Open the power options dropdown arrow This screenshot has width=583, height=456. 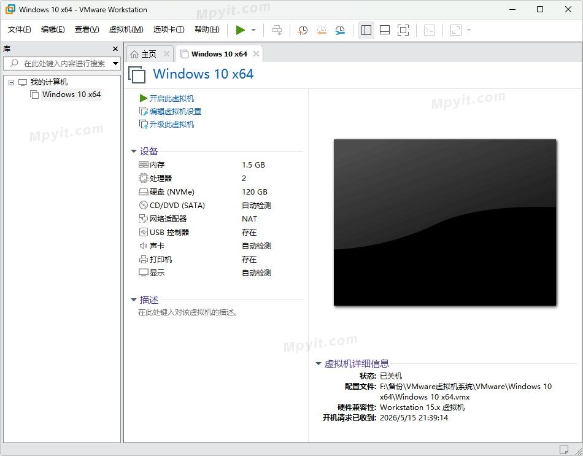(253, 29)
